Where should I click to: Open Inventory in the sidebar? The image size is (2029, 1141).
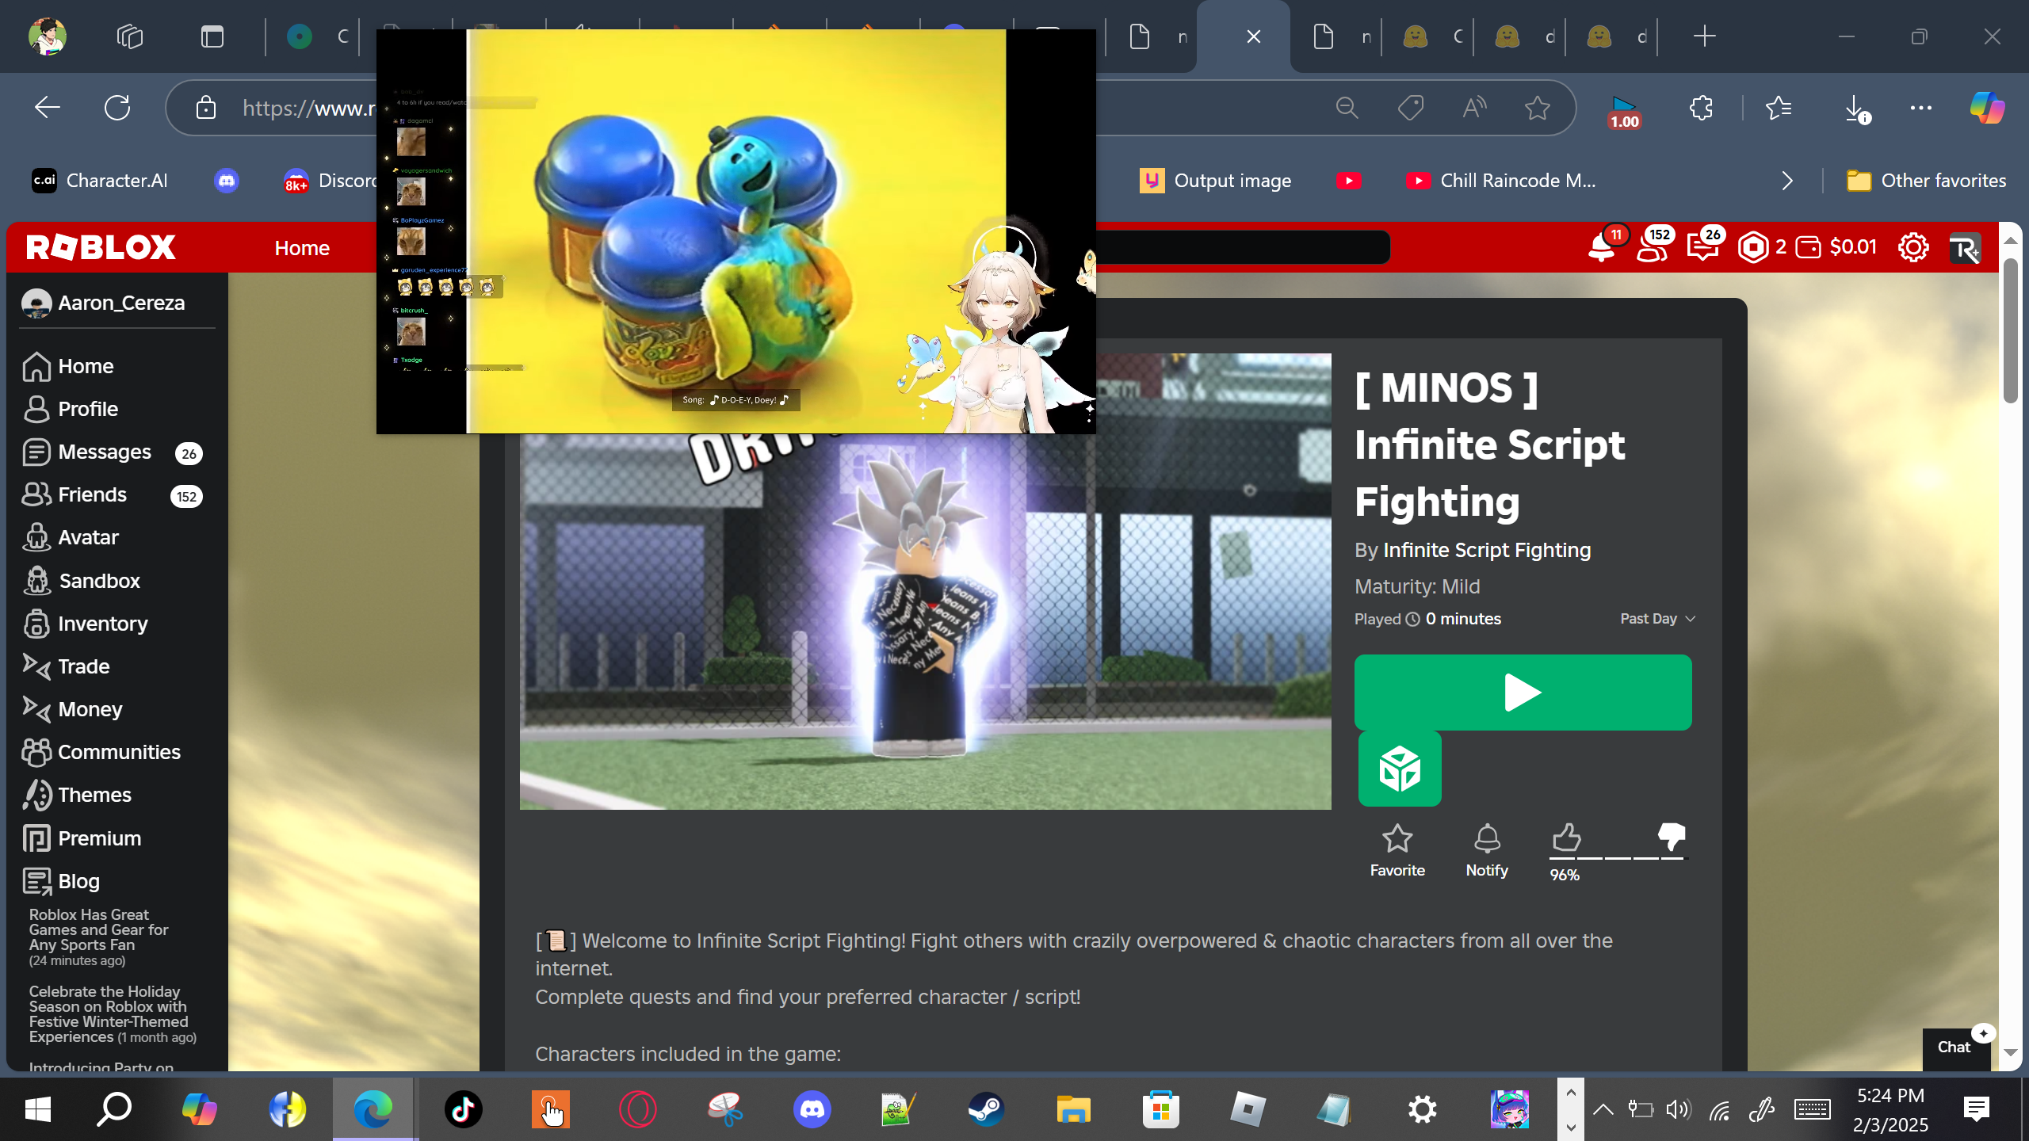click(86, 624)
